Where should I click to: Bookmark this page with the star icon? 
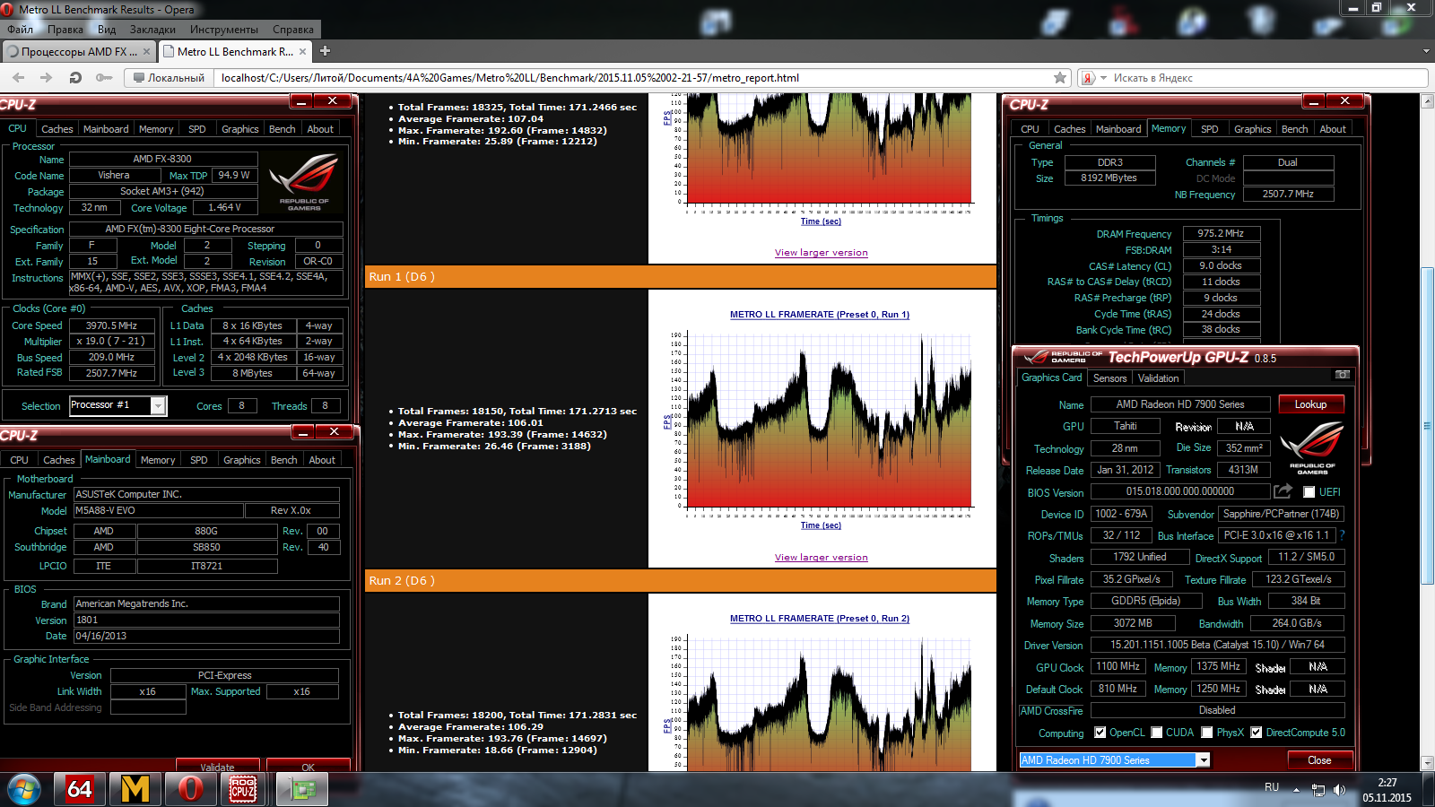click(1060, 78)
